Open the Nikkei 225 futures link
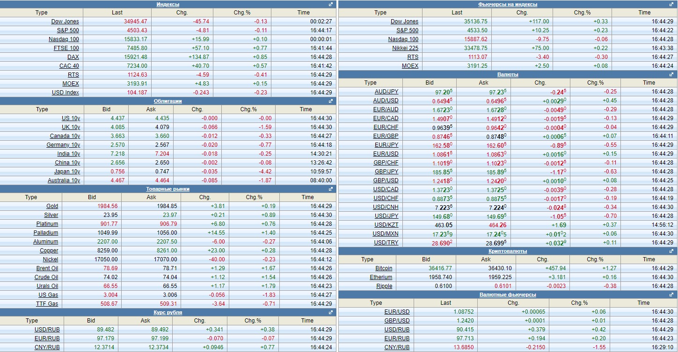Screen dimensions: 678x352 [405, 48]
